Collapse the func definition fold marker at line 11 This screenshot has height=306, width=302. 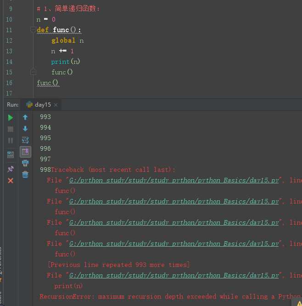click(x=33, y=30)
